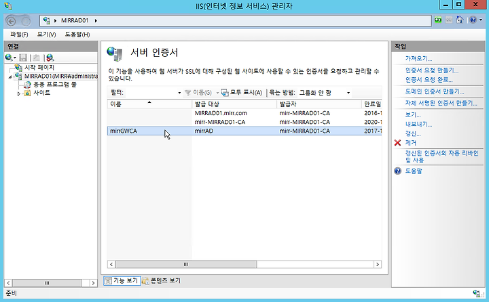The image size is (489, 302).
Task: Click the back navigation arrow
Action: click(12, 21)
